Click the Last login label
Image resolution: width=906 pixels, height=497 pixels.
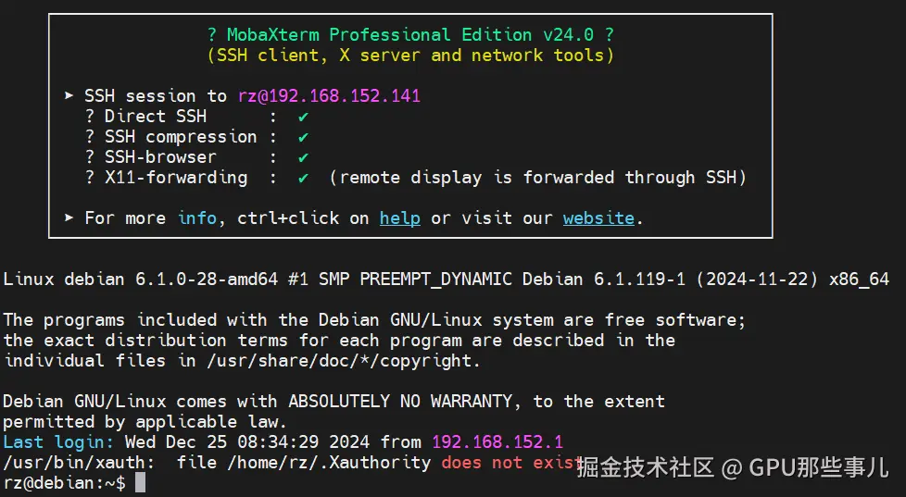(58, 442)
